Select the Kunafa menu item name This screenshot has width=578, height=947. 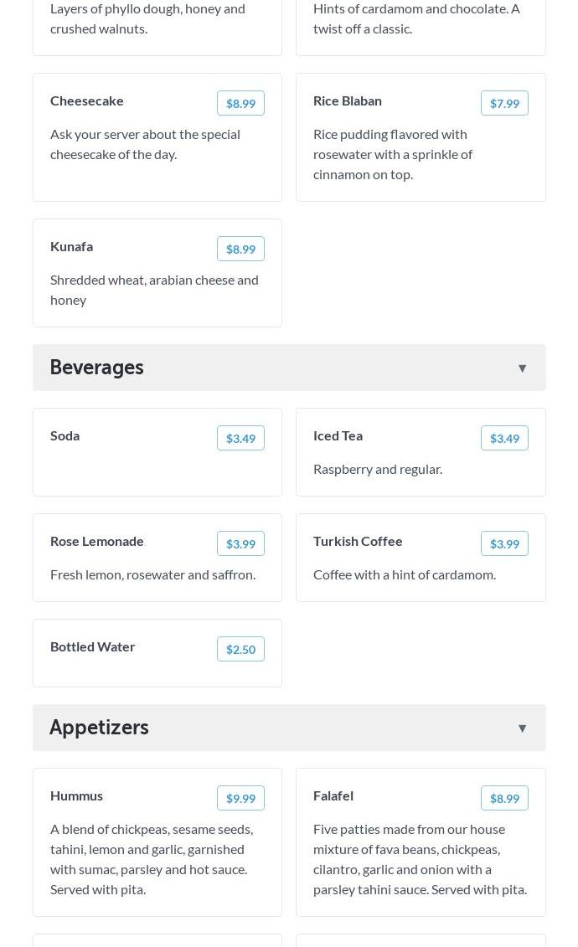pyautogui.click(x=71, y=246)
